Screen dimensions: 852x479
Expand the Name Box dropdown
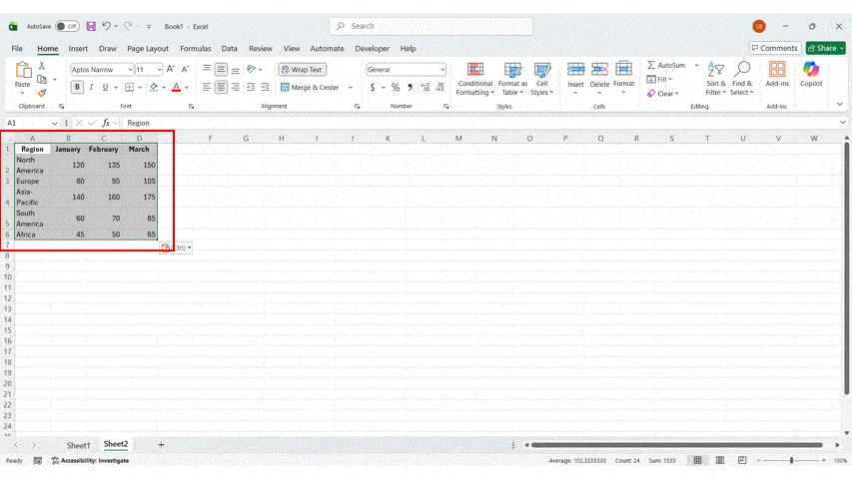tap(54, 124)
